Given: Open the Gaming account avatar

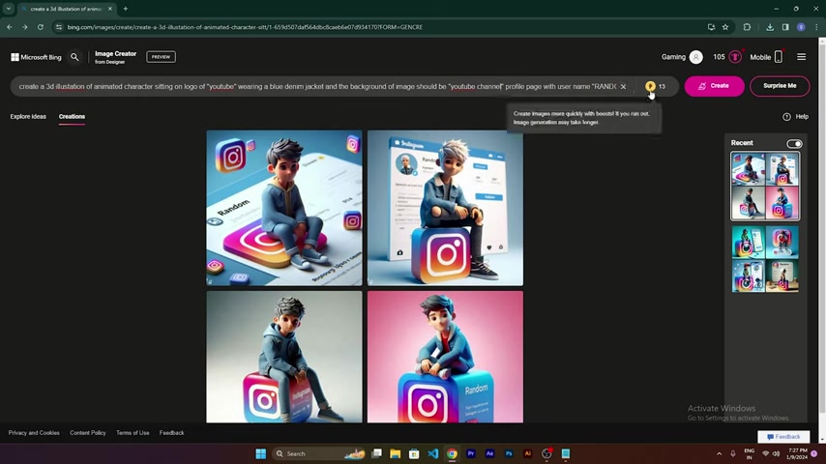Looking at the screenshot, I should click(x=695, y=57).
